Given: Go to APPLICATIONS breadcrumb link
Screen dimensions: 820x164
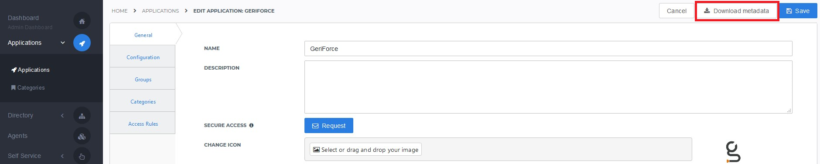Looking at the screenshot, I should coord(161,11).
